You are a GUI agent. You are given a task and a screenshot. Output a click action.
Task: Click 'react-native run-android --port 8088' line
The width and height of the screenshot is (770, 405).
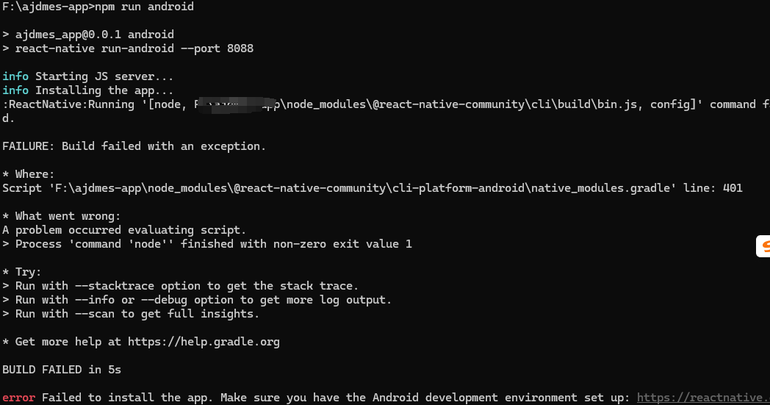[x=128, y=49]
